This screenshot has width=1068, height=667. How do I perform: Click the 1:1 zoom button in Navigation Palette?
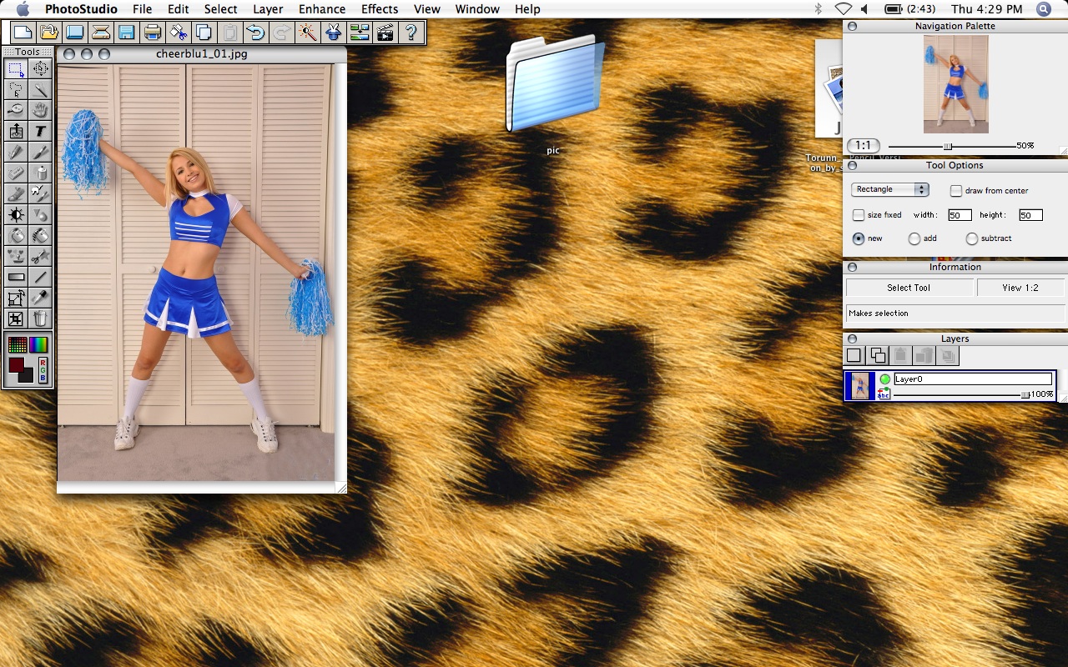coord(864,145)
